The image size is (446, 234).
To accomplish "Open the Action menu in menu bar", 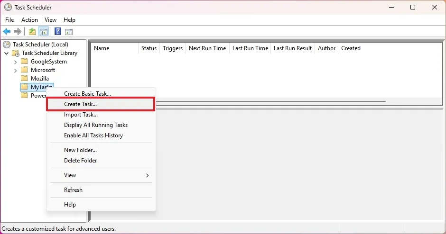I will 29,20.
